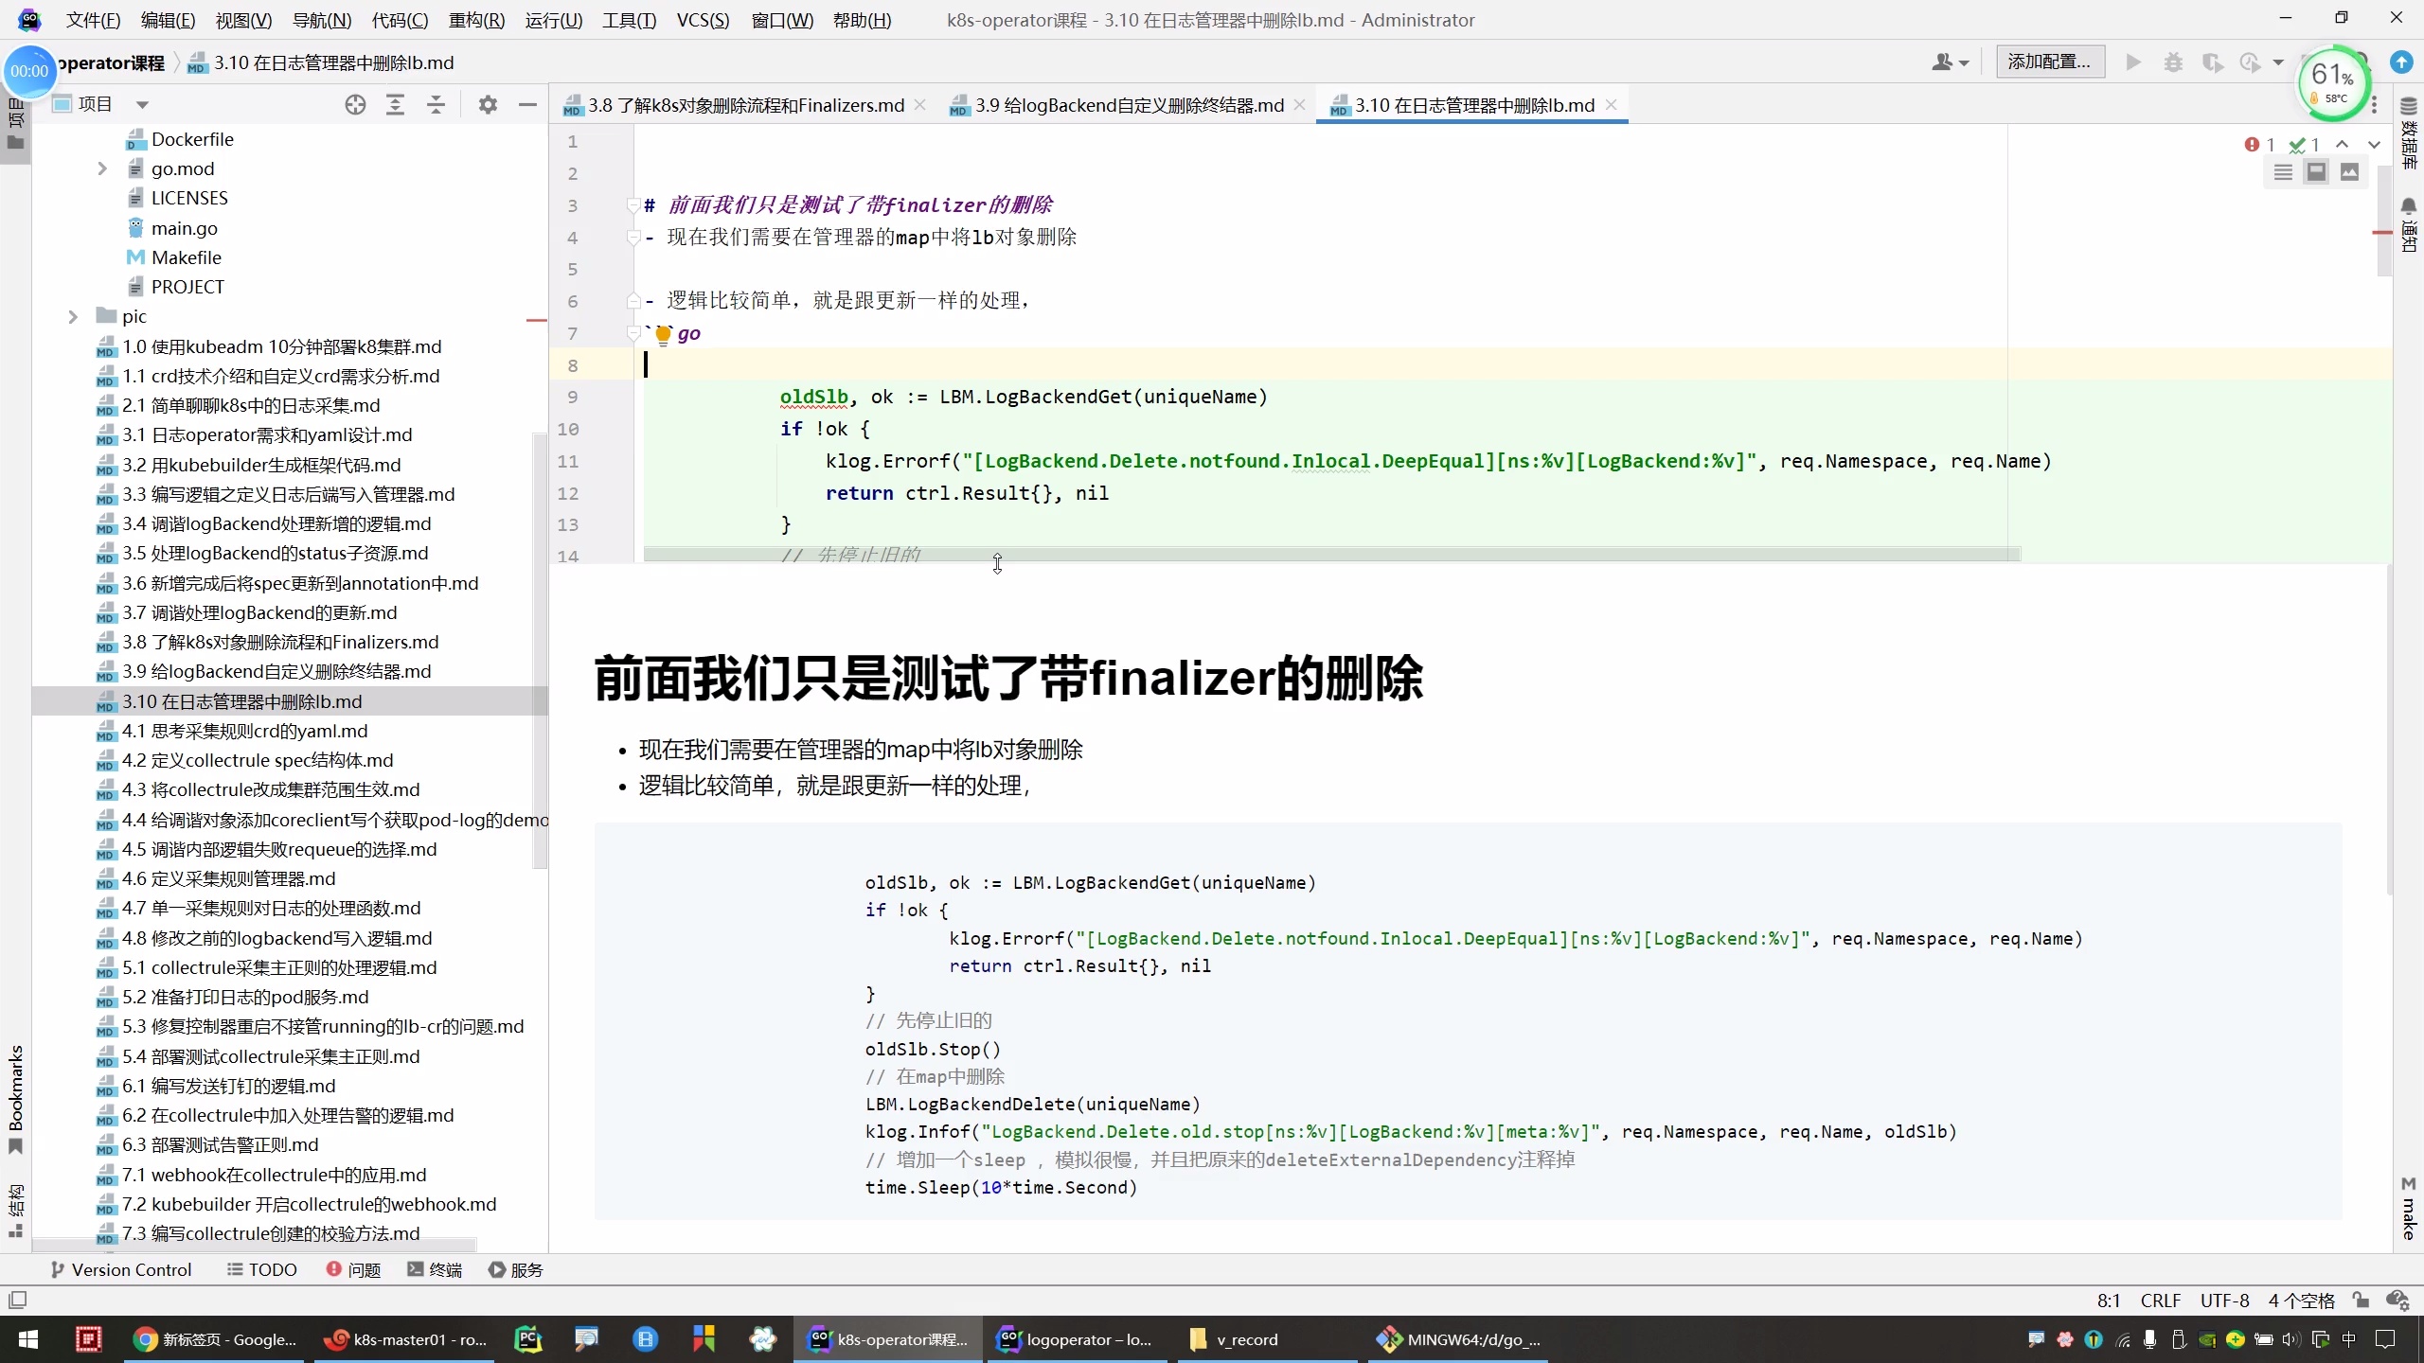Toggle the make panel on the right edge
Screen dimensions: 2424x1363
(2408, 1207)
